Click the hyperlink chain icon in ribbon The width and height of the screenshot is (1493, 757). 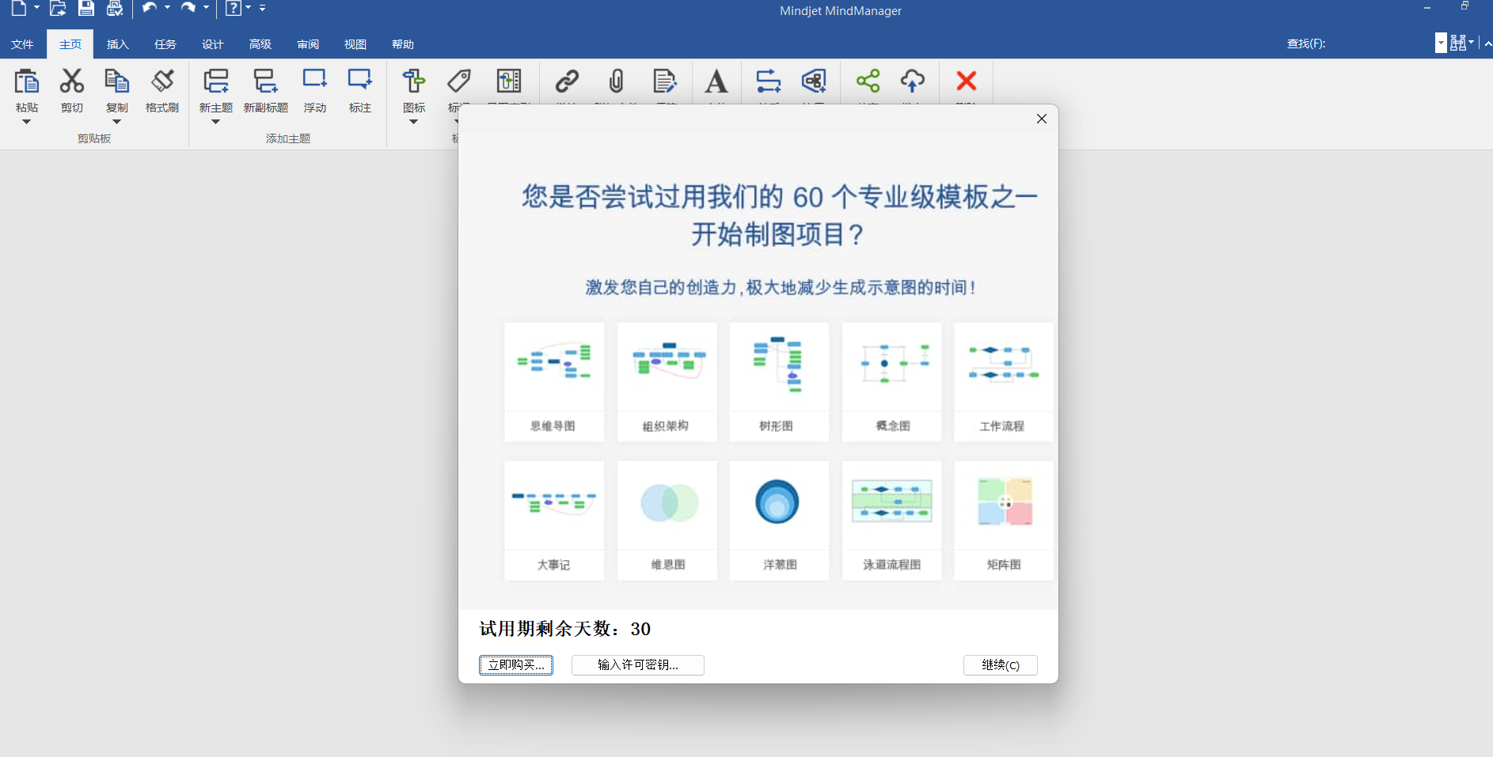[567, 81]
